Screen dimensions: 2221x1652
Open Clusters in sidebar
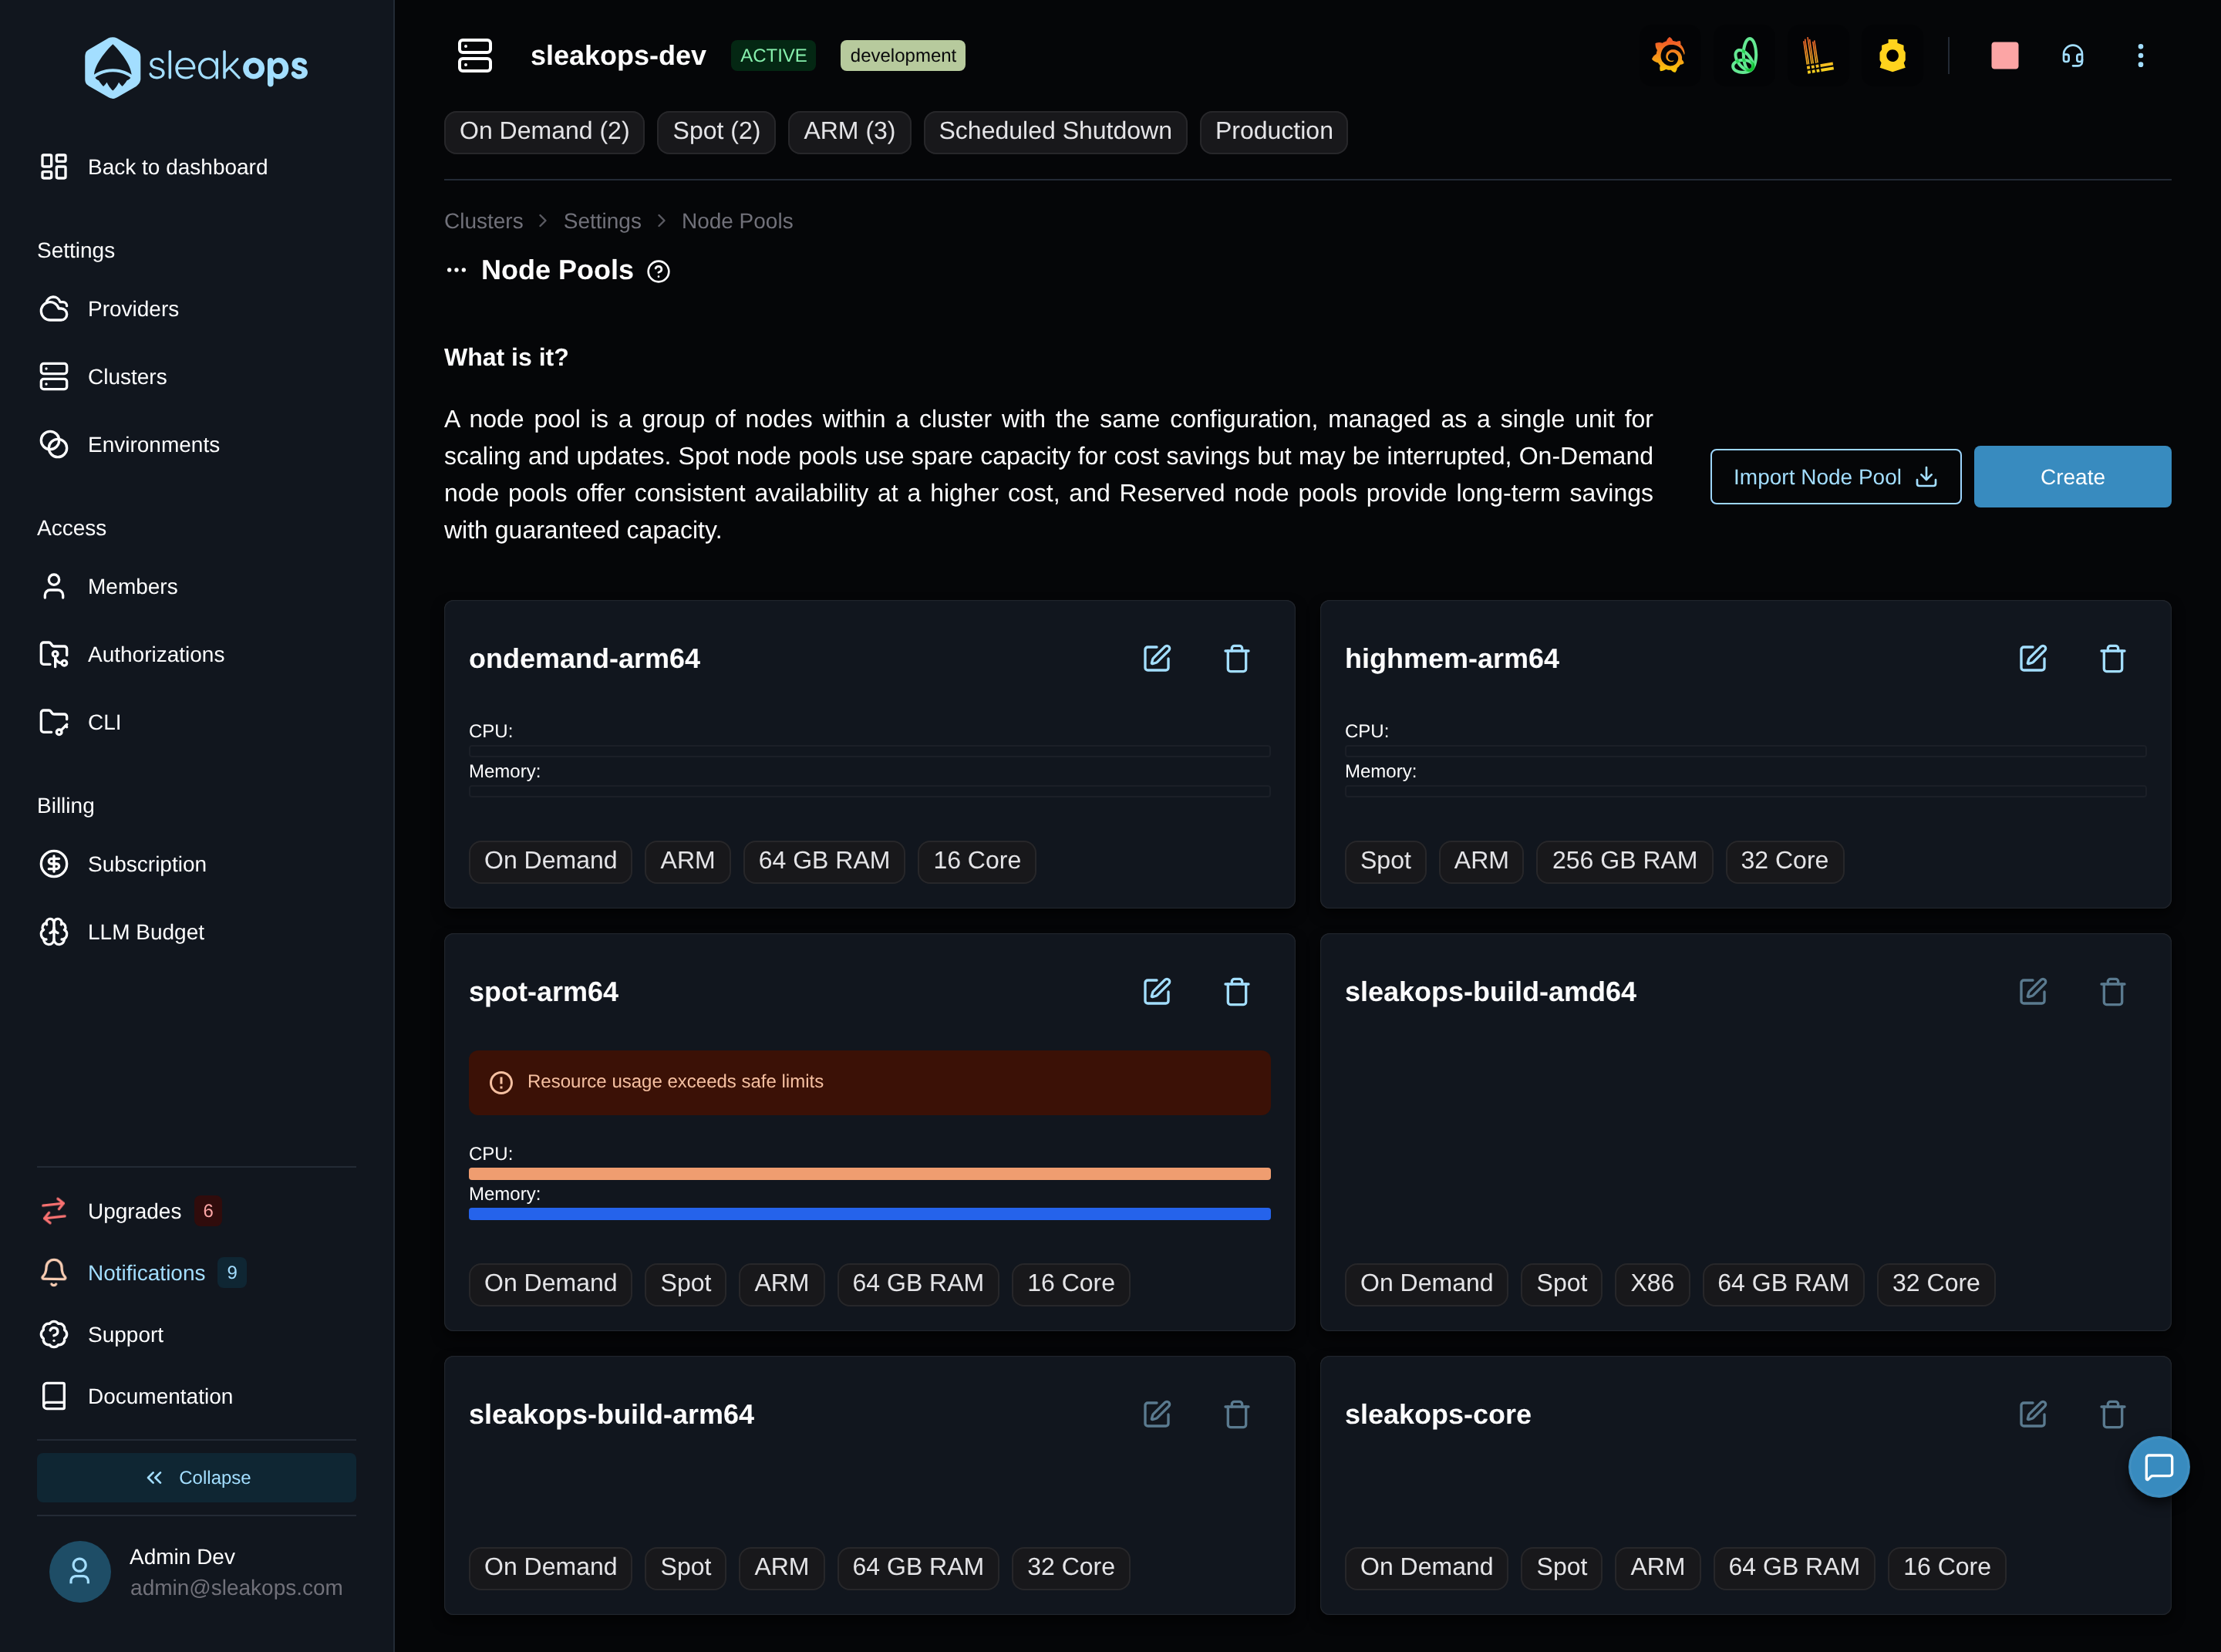[x=104, y=377]
